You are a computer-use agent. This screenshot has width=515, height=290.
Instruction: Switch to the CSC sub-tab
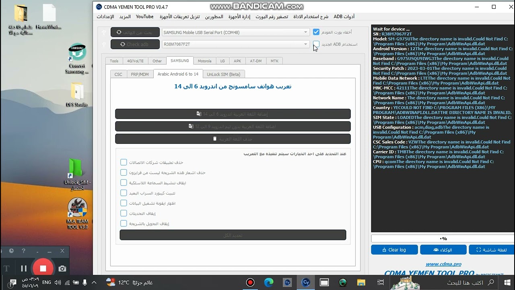[118, 74]
